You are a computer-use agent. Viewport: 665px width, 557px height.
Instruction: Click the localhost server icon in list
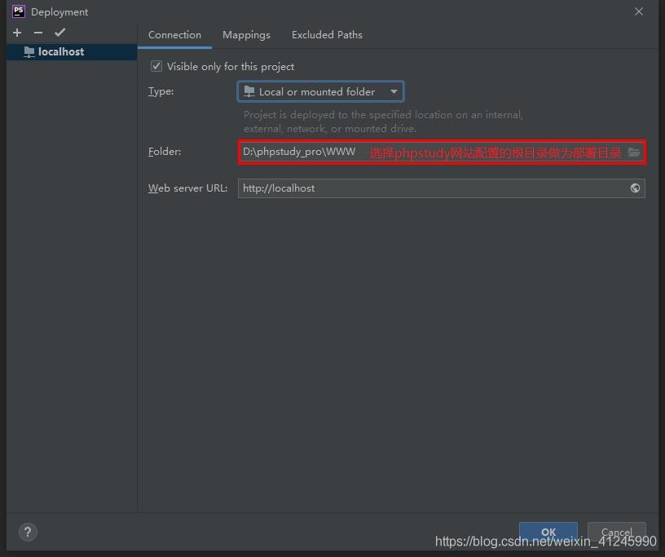click(29, 51)
